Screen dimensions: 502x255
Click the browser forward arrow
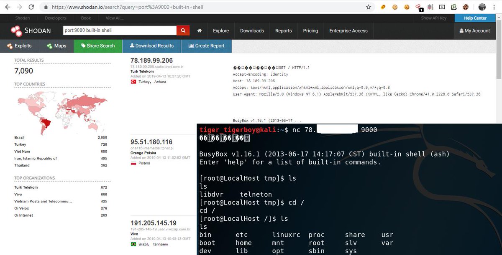(20, 7)
